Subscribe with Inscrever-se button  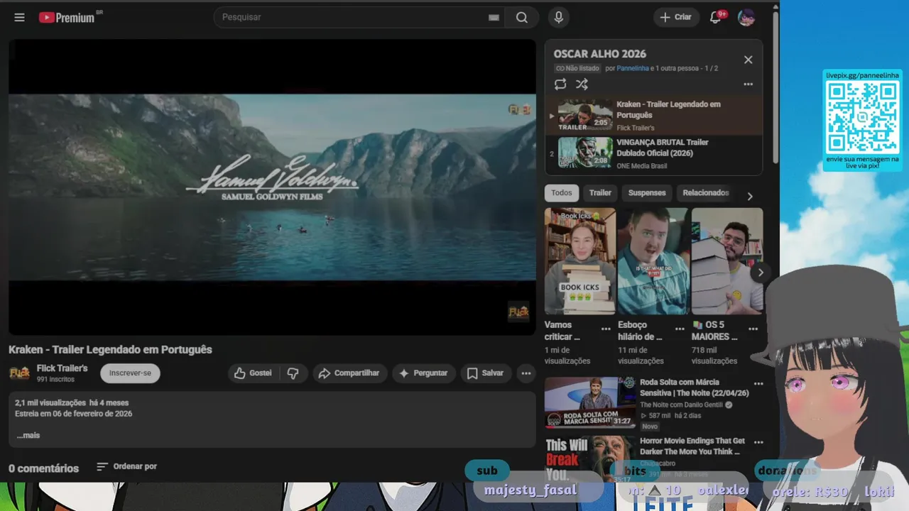tap(130, 373)
